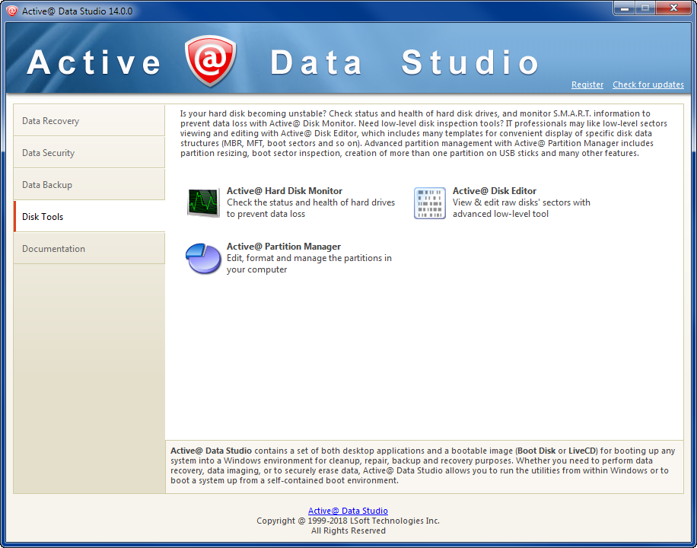Click the Active@ Disk Editor title

coord(495,191)
